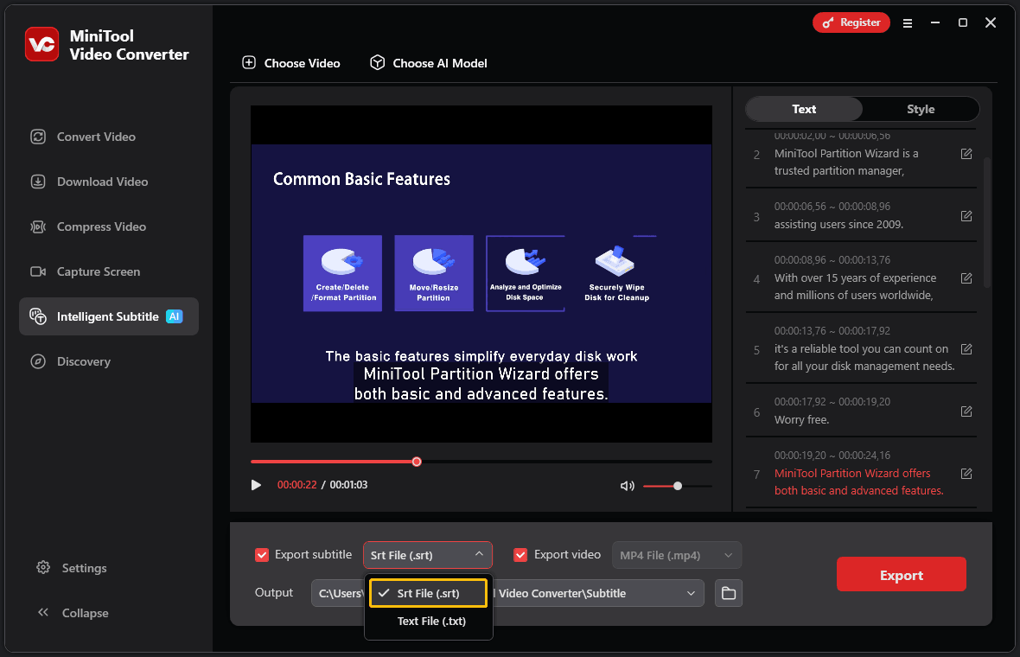Switch to the Convert Video section
Screen dimensions: 1020x657
coord(95,137)
